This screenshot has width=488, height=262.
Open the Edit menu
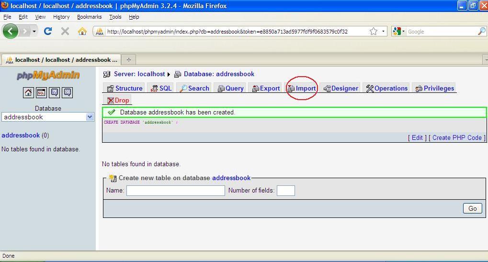click(23, 17)
